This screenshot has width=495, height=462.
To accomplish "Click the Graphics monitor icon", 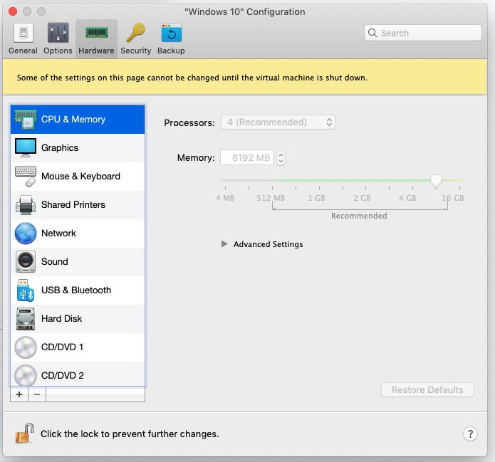I will click(26, 147).
